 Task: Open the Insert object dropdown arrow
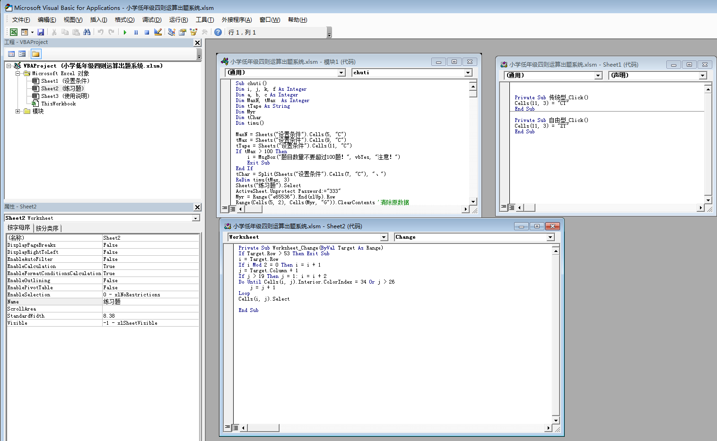[32, 32]
